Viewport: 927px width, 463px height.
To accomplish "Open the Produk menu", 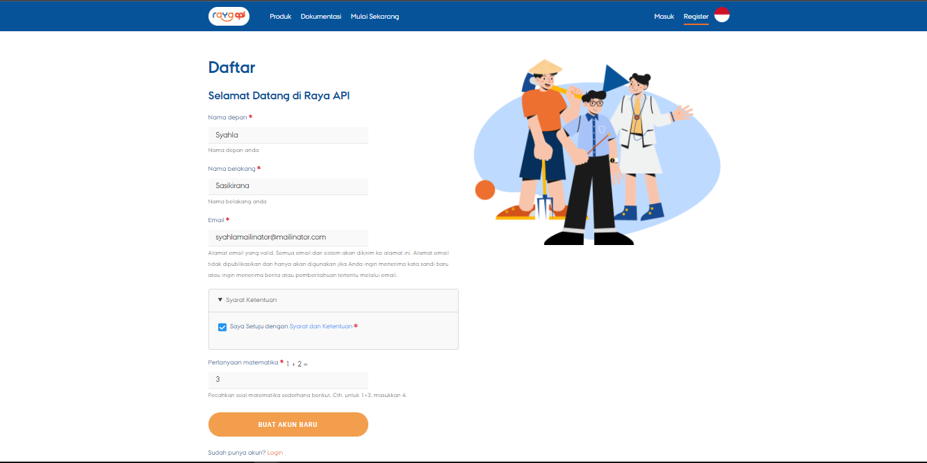I will coord(280,17).
